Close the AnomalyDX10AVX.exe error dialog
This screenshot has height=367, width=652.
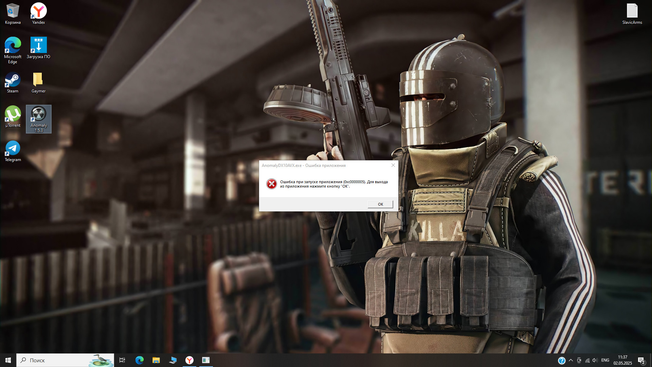point(393,165)
